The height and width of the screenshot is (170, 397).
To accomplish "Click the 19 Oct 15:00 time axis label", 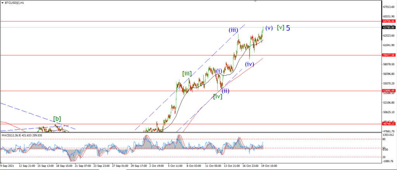I will click(269, 166).
